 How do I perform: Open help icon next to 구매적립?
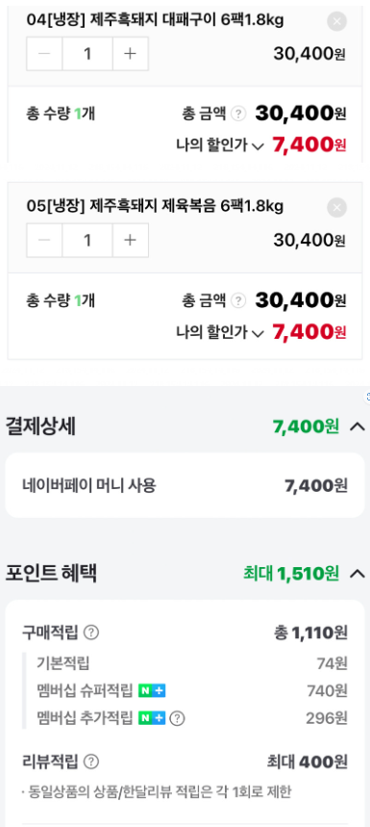(91, 632)
